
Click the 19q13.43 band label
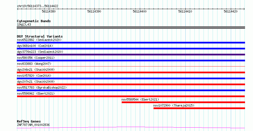pyautogui.click(x=24, y=24)
